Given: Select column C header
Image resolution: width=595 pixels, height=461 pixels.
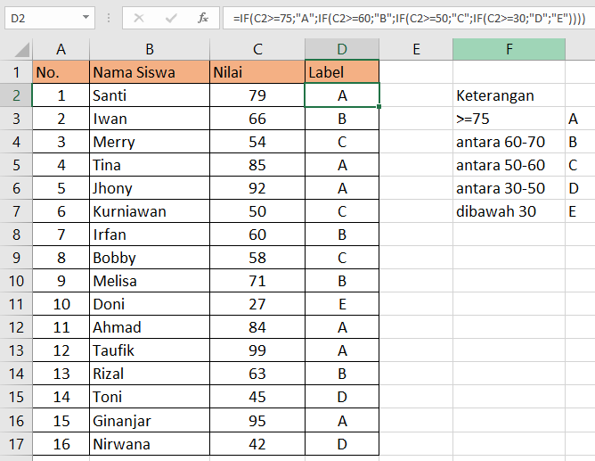Looking at the screenshot, I should pyautogui.click(x=257, y=50).
